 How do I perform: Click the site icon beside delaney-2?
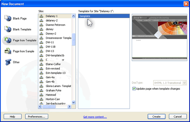[x=41, y=20]
